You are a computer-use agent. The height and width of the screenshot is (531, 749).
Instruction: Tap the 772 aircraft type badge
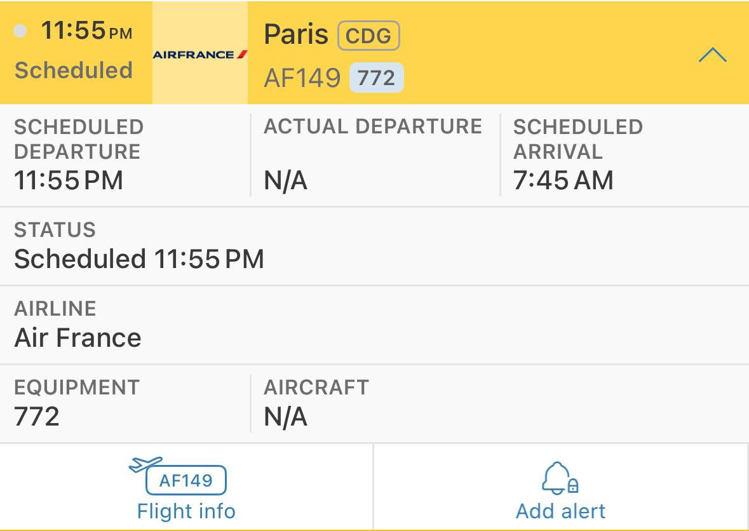pos(376,78)
